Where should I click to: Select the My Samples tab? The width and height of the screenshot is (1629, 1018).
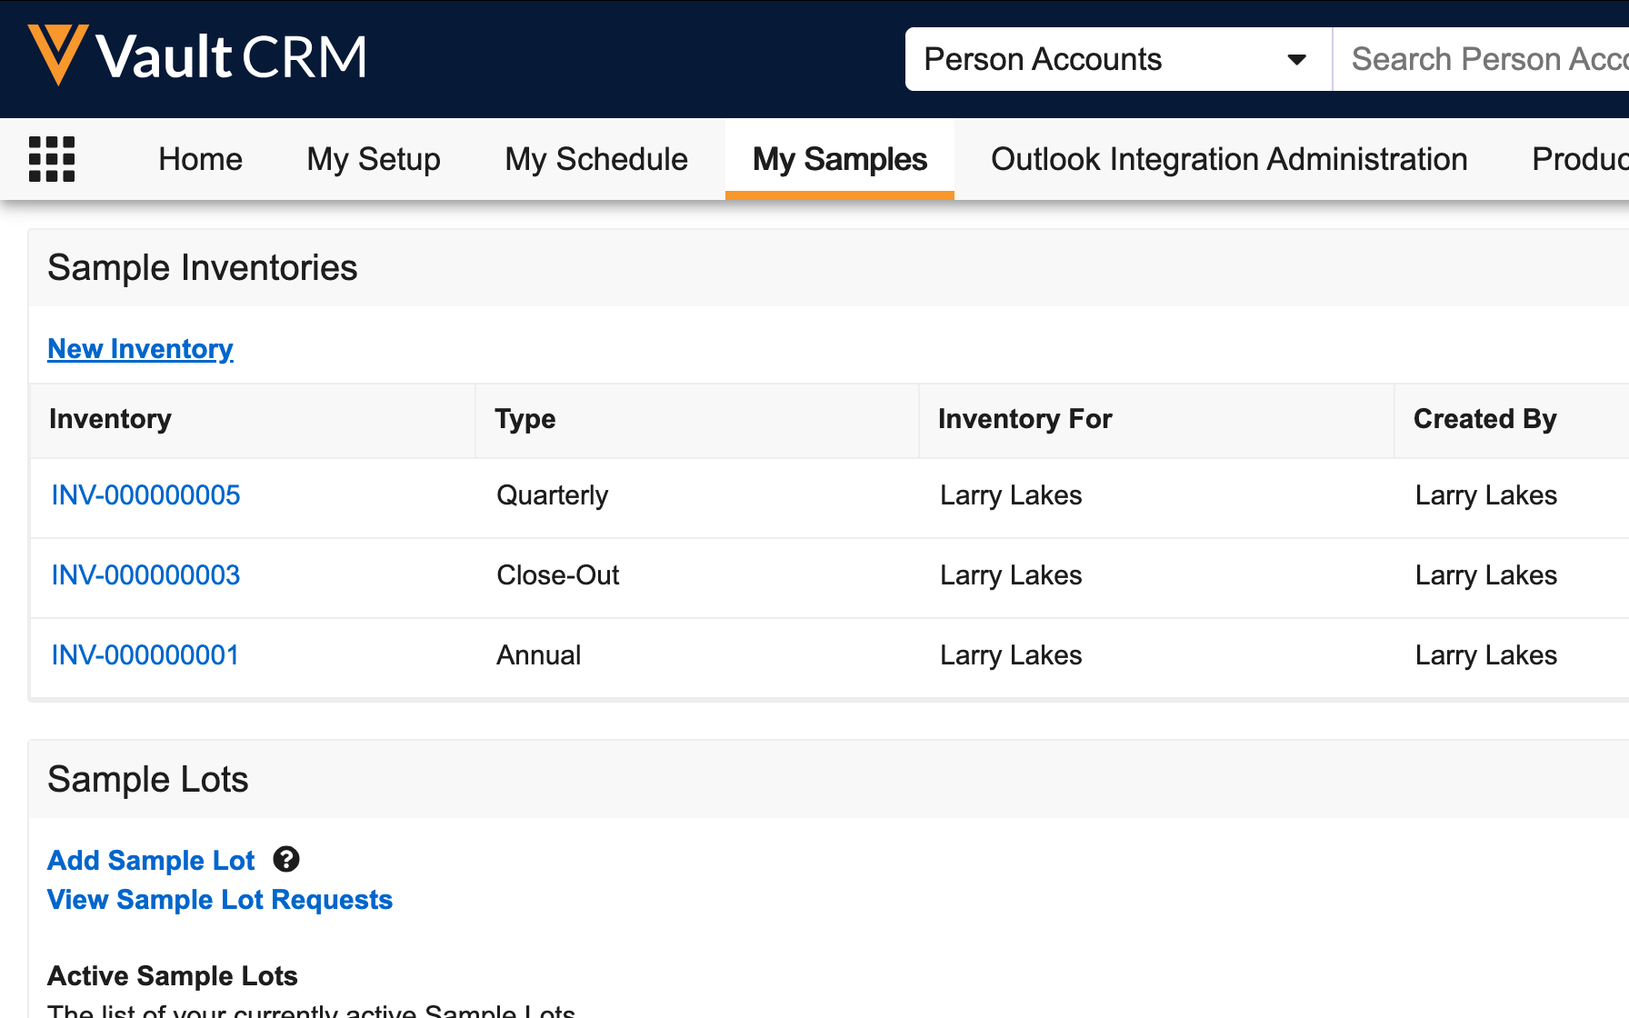coord(839,159)
